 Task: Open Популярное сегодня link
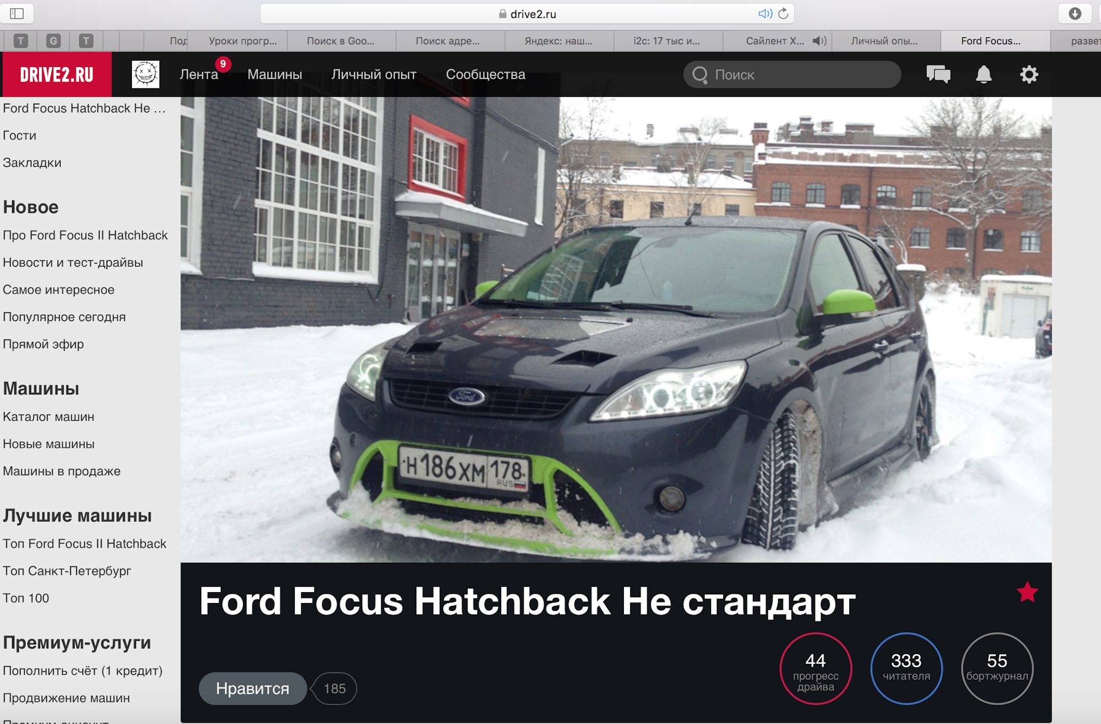(x=64, y=317)
